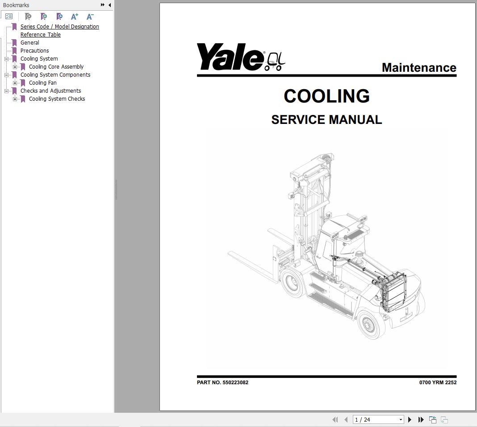477x427 pixels.
Task: Click the double-arrow expand icon in Bookmarks header
Action: click(103, 5)
